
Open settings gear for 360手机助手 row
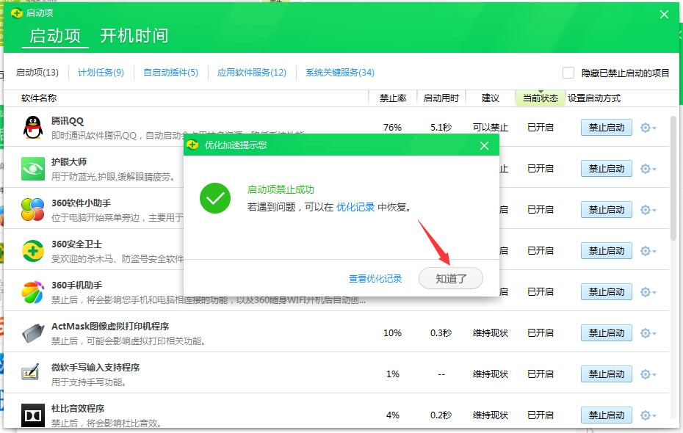click(x=648, y=292)
